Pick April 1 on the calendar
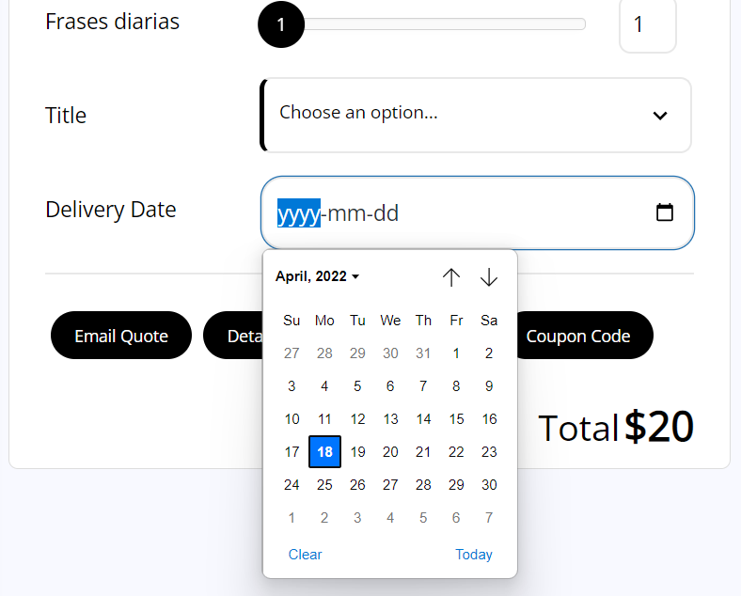Image resolution: width=741 pixels, height=596 pixels. (456, 353)
